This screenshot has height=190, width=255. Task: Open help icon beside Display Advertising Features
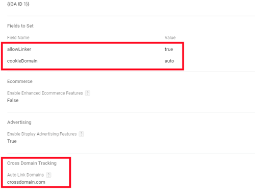click(82, 134)
